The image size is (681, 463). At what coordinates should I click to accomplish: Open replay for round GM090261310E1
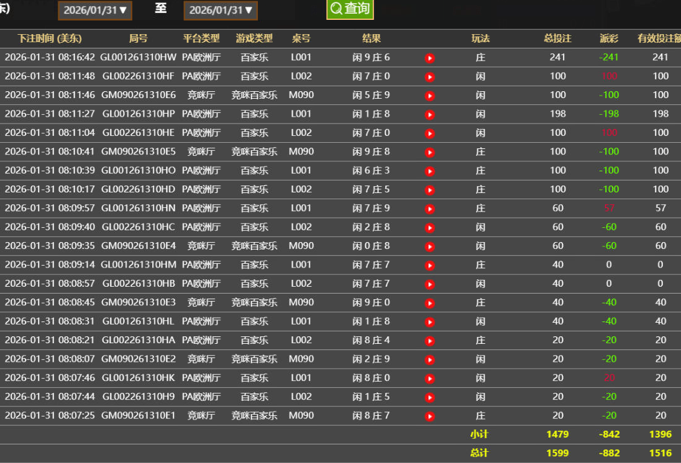[429, 416]
